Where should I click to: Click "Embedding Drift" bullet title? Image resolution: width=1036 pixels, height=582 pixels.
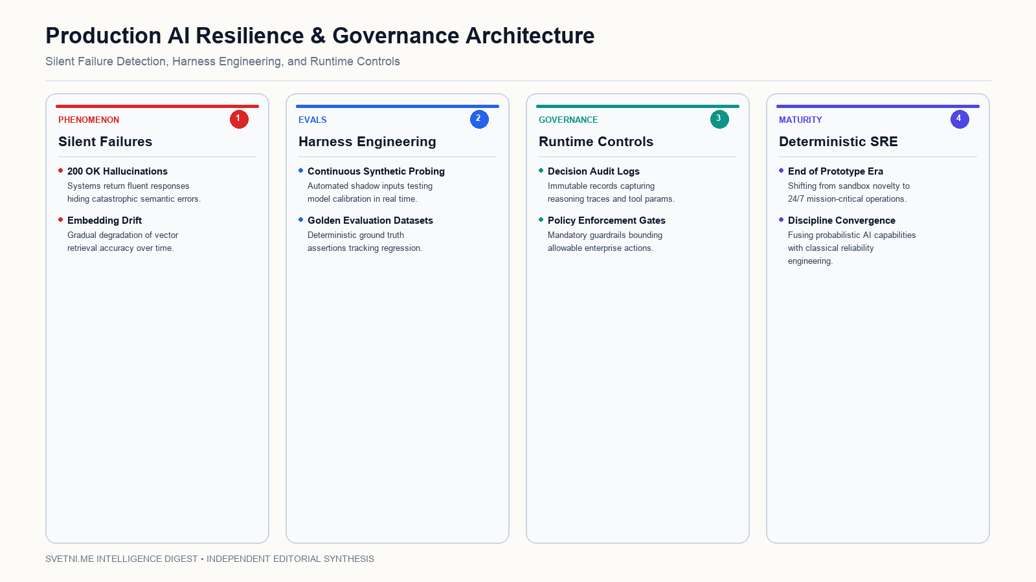pos(104,221)
